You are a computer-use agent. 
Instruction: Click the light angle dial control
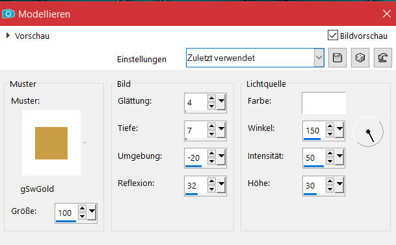pos(368,132)
